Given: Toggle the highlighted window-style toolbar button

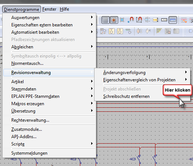Looking at the screenshot, I should [x=173, y=20].
